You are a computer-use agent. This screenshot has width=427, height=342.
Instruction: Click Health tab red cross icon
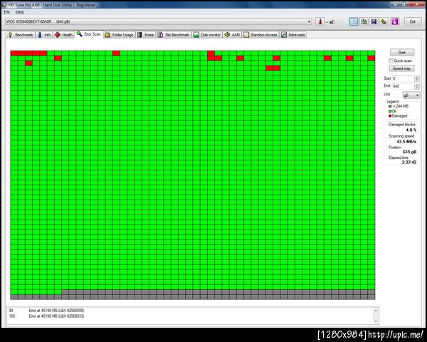(58, 35)
